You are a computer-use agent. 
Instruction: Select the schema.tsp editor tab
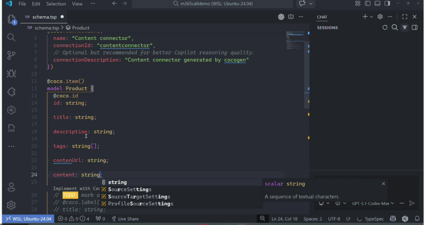point(44,17)
